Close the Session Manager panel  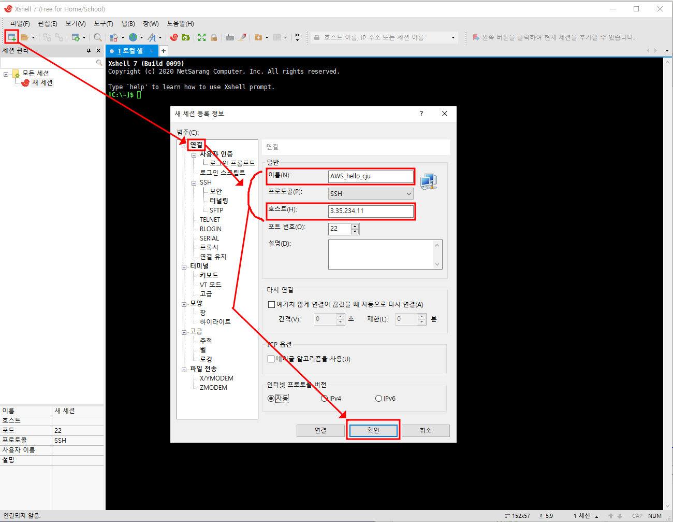[x=98, y=50]
